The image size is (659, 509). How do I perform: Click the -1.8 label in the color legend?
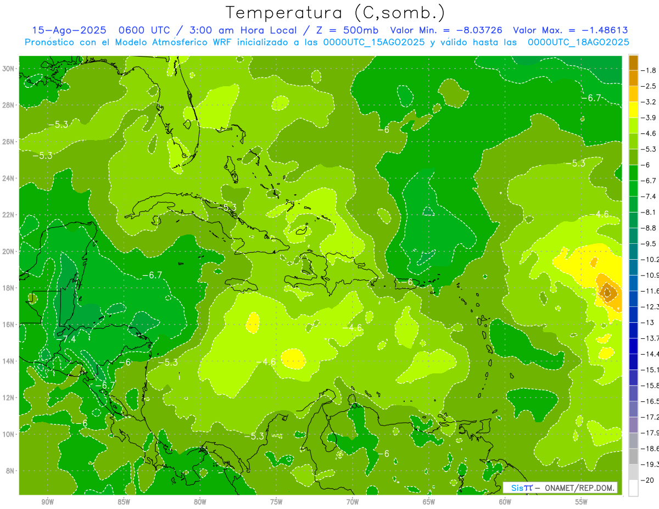pyautogui.click(x=650, y=70)
